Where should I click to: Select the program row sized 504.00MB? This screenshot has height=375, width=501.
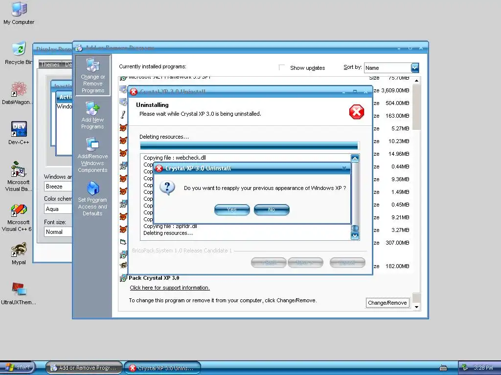pos(392,103)
